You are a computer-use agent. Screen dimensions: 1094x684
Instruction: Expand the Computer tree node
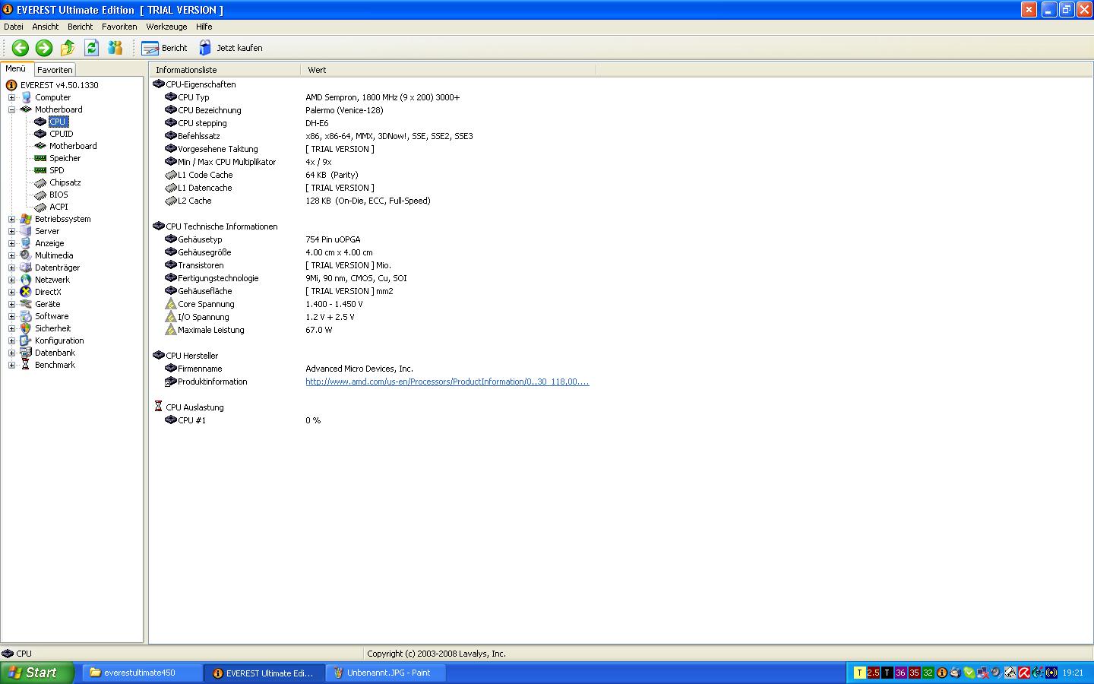point(11,97)
